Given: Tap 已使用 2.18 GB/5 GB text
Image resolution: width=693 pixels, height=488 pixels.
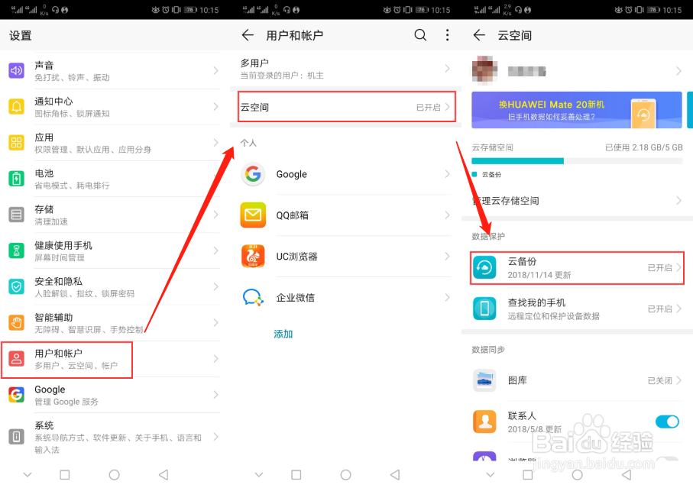Looking at the screenshot, I should pos(643,147).
